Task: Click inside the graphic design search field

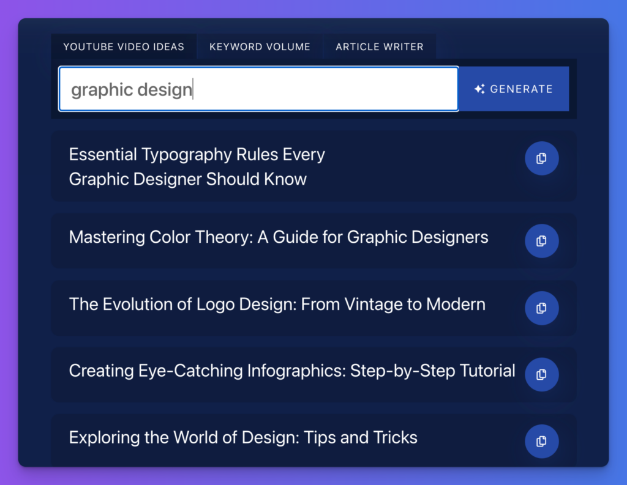Action: [x=257, y=89]
